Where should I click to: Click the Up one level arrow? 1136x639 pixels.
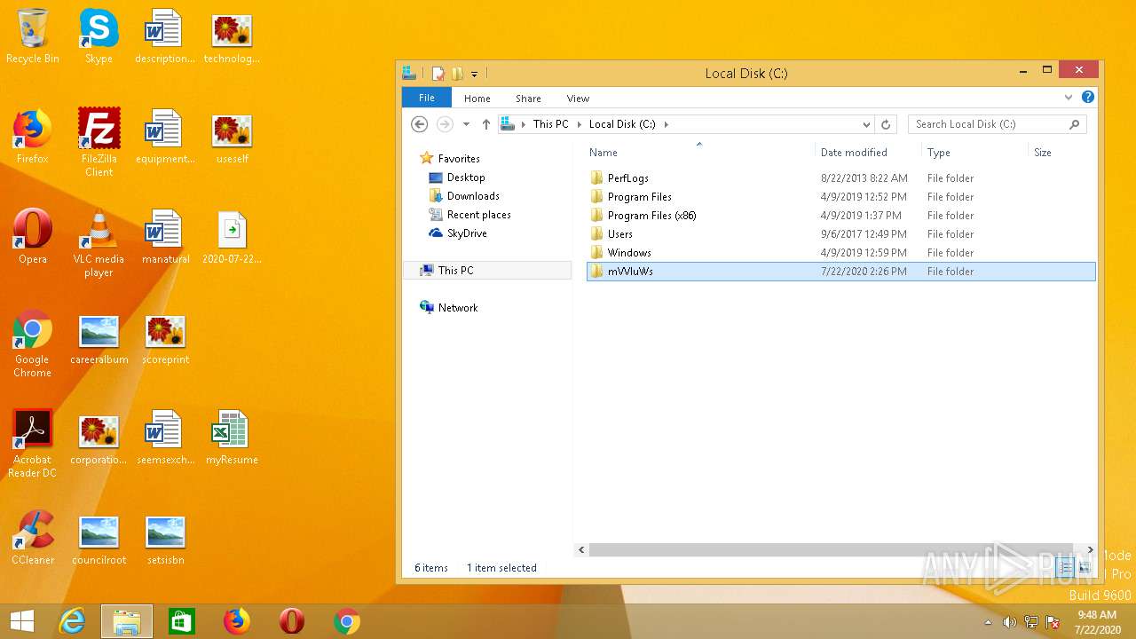tap(485, 124)
